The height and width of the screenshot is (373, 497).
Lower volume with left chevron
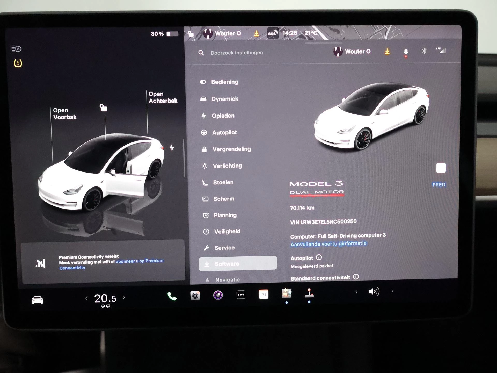point(356,292)
